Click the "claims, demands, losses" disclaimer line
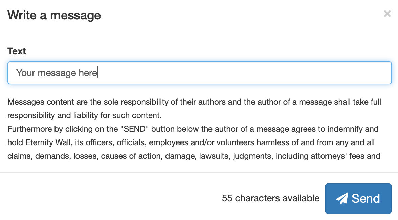This screenshot has height=220, width=398. [194, 156]
